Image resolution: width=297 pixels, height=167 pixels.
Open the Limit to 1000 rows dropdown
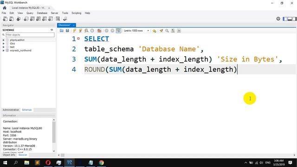tap(136, 31)
